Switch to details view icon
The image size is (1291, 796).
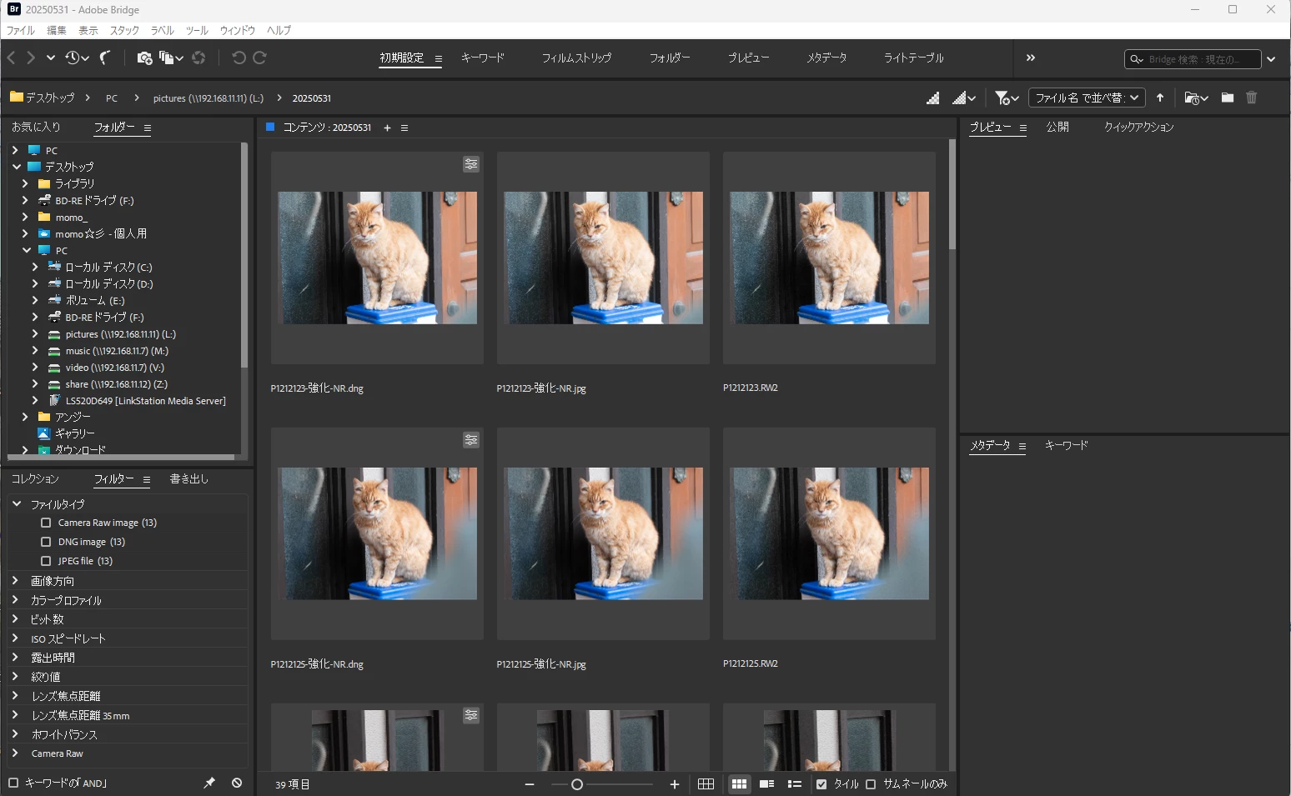[766, 784]
